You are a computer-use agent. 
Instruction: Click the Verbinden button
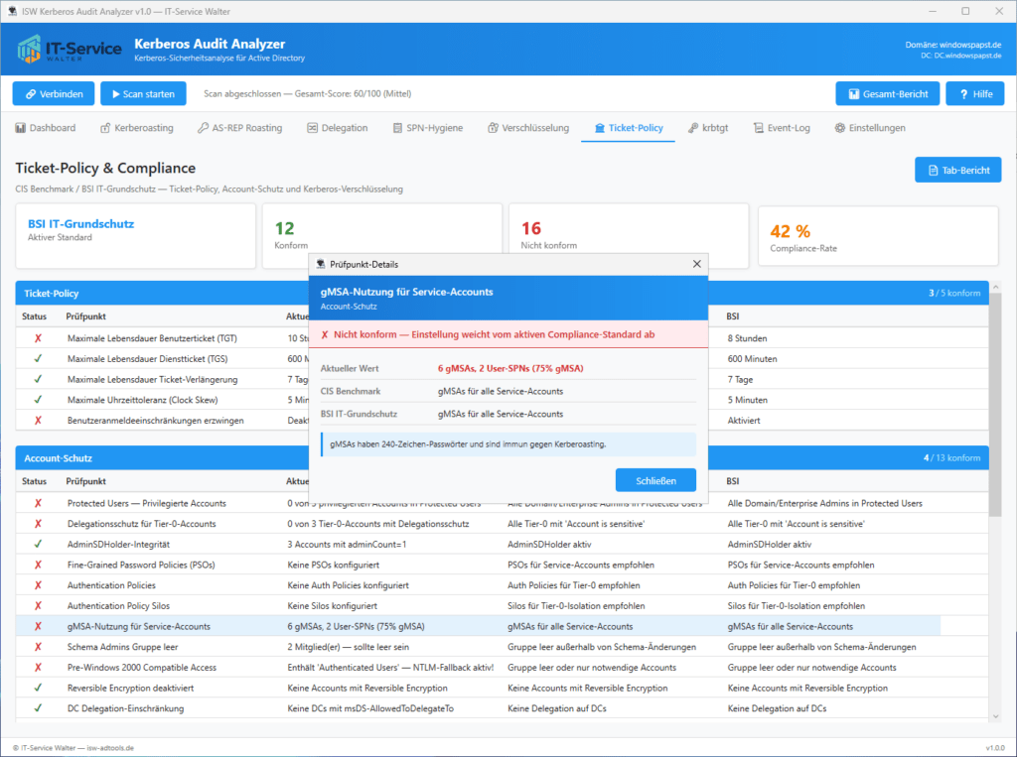(53, 93)
